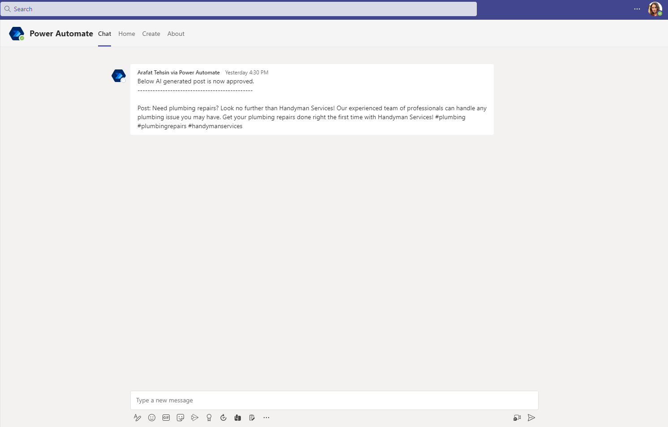
Task: Toggle message formatting options
Action: click(137, 418)
